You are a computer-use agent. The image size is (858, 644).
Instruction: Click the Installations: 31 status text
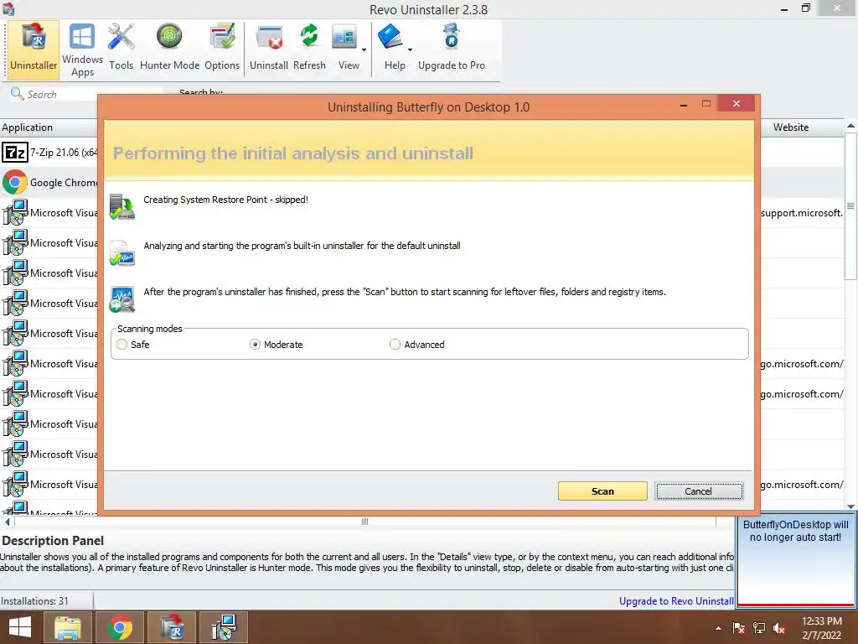click(x=34, y=601)
